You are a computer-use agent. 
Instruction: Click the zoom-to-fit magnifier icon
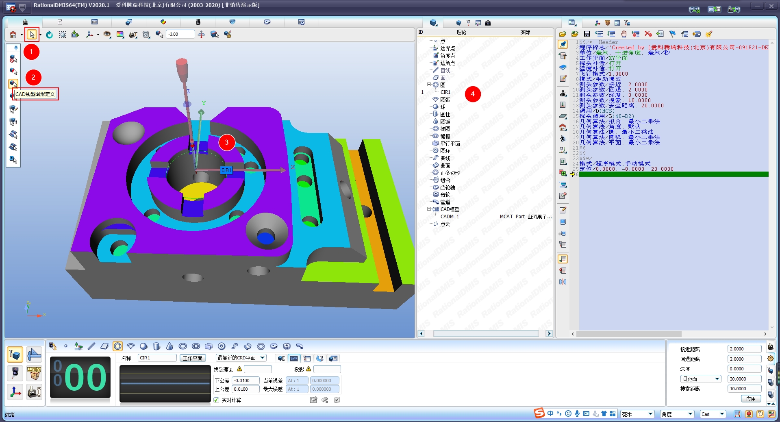click(62, 35)
